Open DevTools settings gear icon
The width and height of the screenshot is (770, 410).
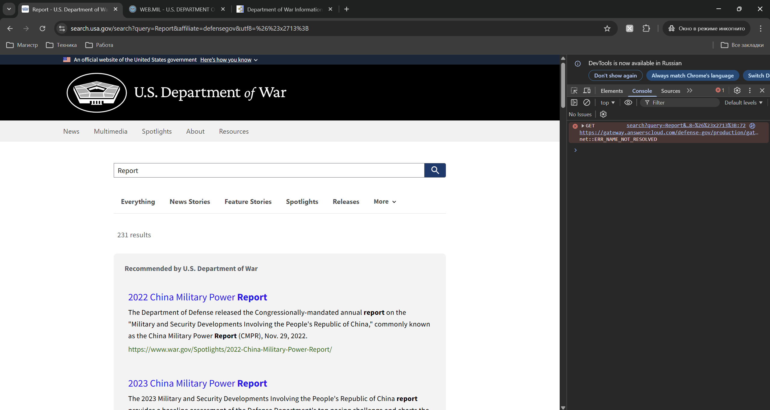coord(737,90)
